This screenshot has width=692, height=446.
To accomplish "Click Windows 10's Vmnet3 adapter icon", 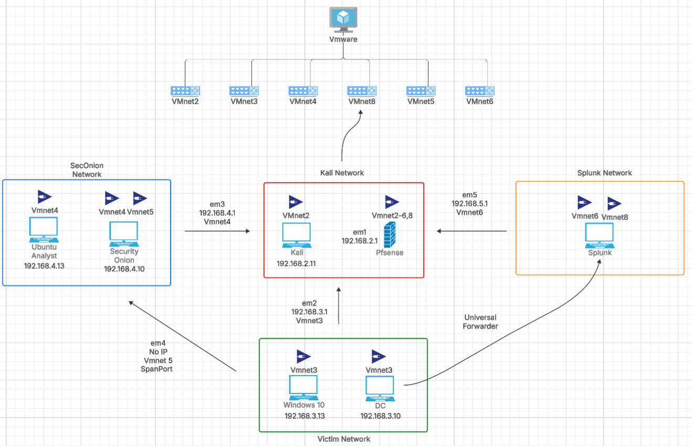I will [x=303, y=357].
